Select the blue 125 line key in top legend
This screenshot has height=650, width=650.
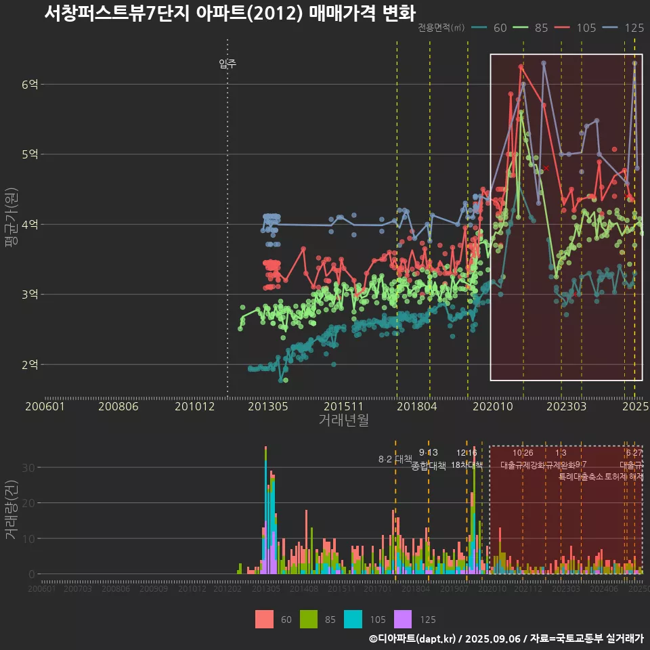(611, 28)
